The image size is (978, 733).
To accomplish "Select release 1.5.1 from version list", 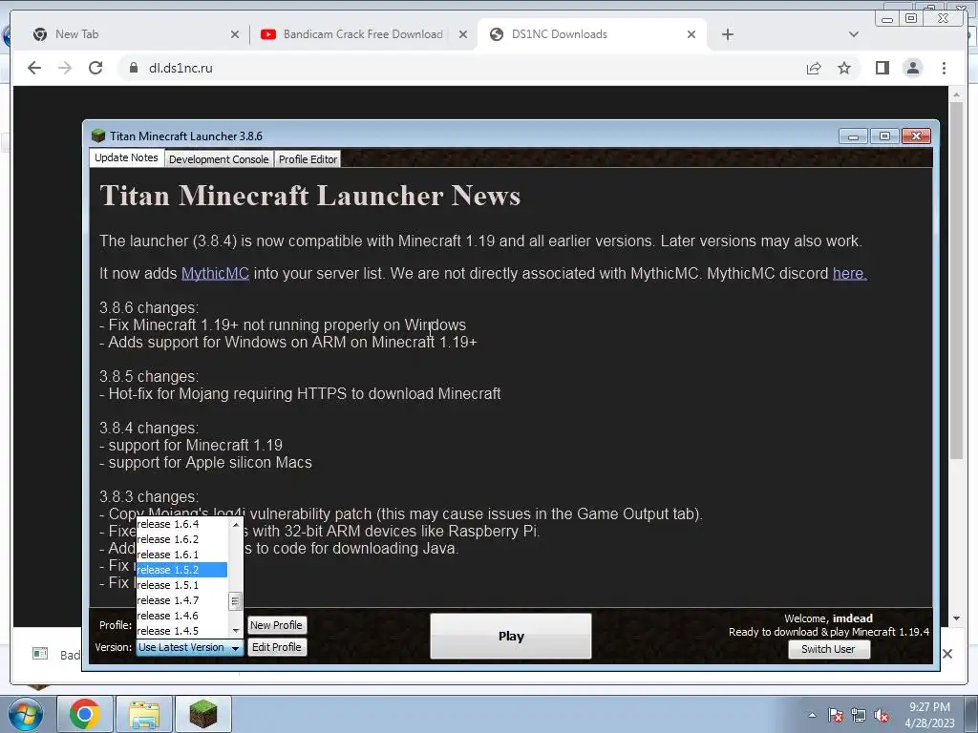I will 182,585.
